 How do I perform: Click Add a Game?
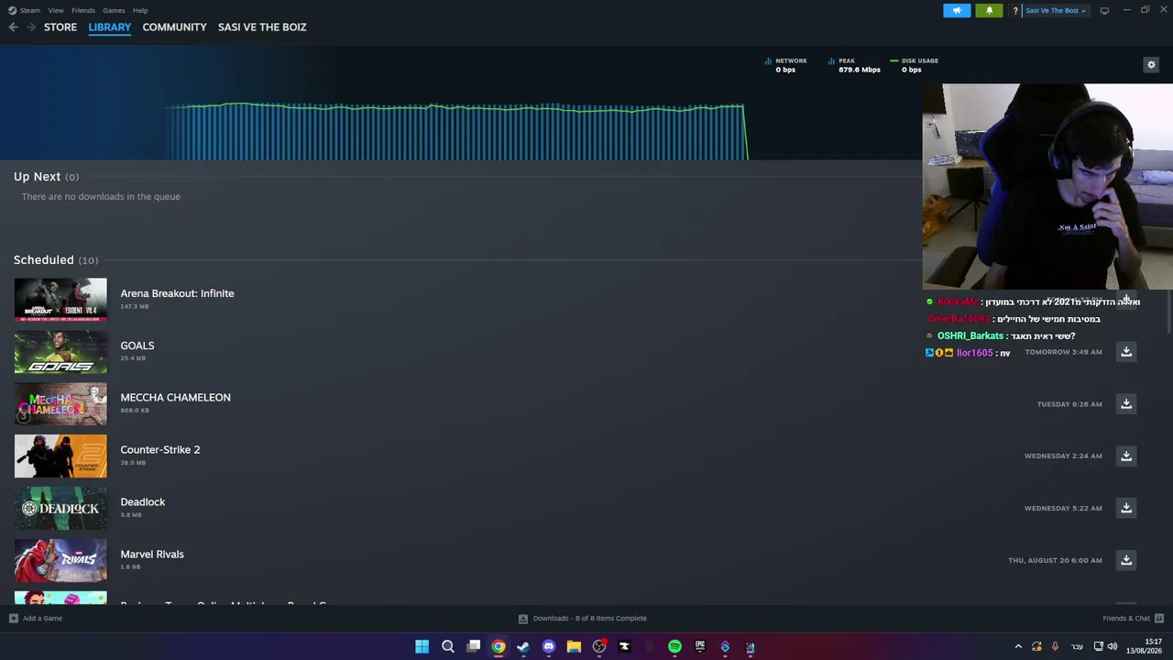pyautogui.click(x=36, y=619)
